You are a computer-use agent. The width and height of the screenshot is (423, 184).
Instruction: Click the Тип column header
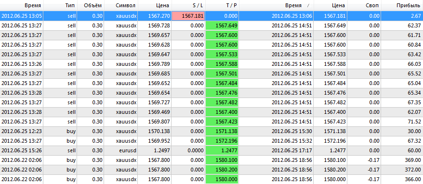click(60, 5)
